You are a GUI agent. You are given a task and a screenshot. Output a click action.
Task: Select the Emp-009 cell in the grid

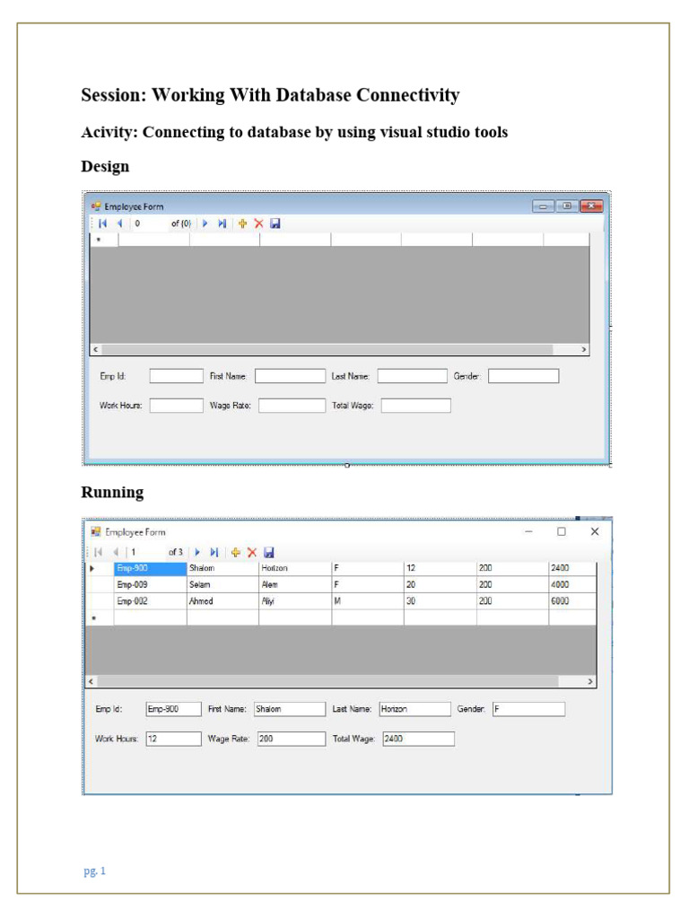click(150, 584)
